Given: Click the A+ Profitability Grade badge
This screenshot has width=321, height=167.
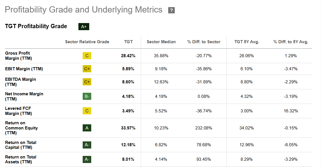Looking at the screenshot, I should pos(84,27).
